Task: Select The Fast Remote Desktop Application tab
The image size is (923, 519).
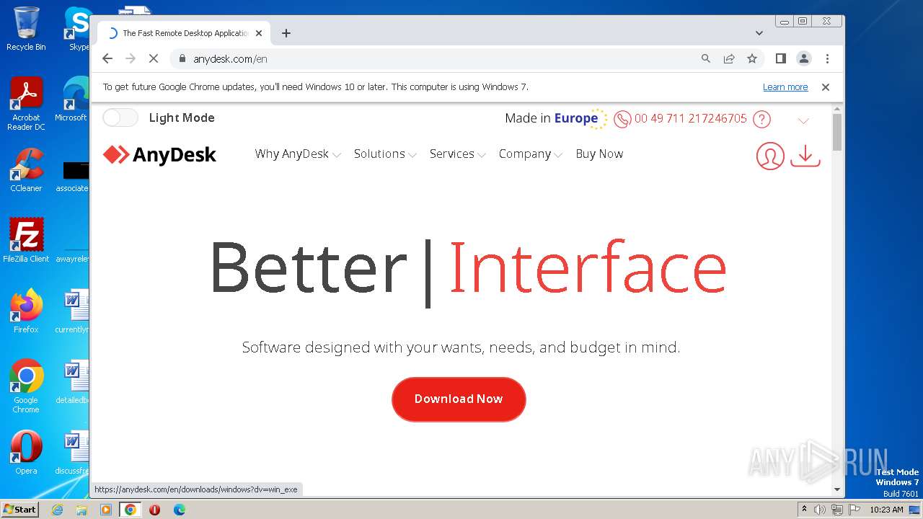Action: pyautogui.click(x=184, y=33)
